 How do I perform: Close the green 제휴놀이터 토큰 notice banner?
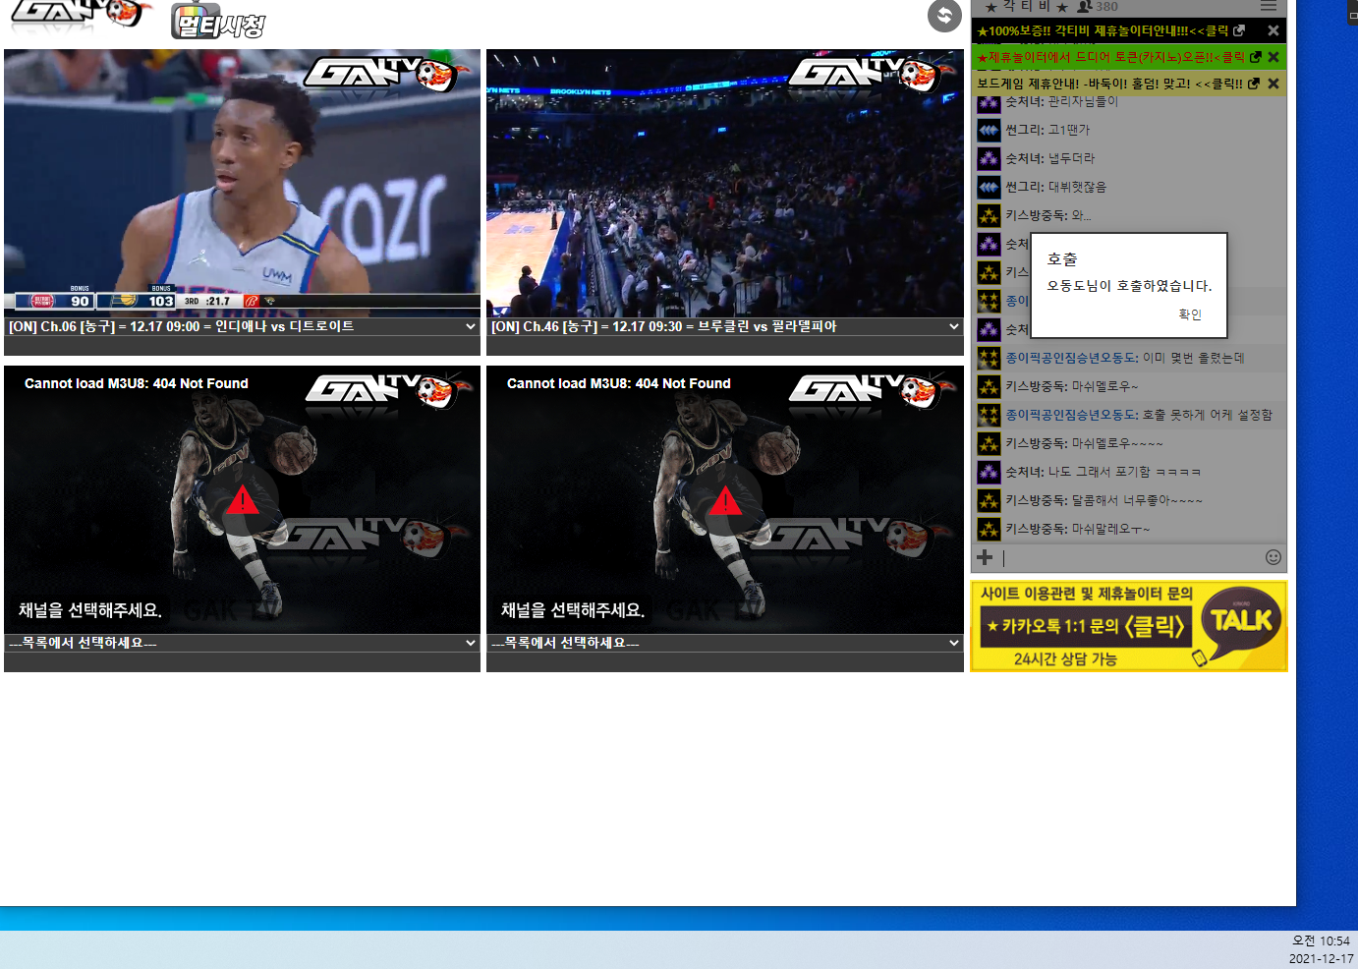1273,57
